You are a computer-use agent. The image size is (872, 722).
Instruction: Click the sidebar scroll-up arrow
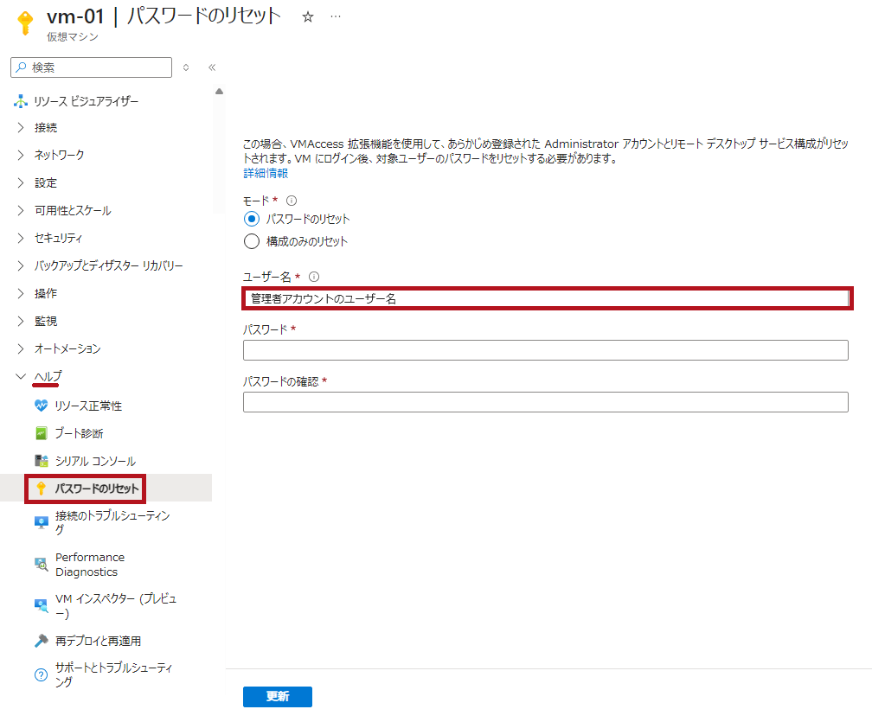pos(219,91)
